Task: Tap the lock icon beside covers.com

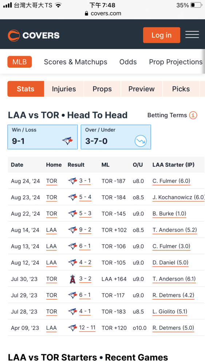Action: [x=87, y=13]
